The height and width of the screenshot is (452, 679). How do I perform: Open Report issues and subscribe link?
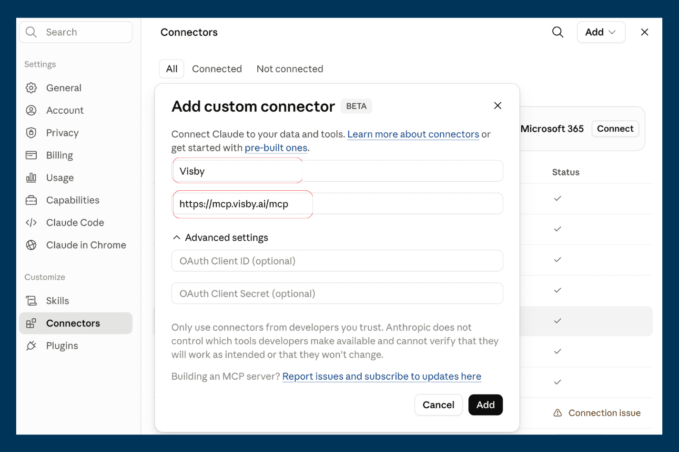tap(382, 376)
